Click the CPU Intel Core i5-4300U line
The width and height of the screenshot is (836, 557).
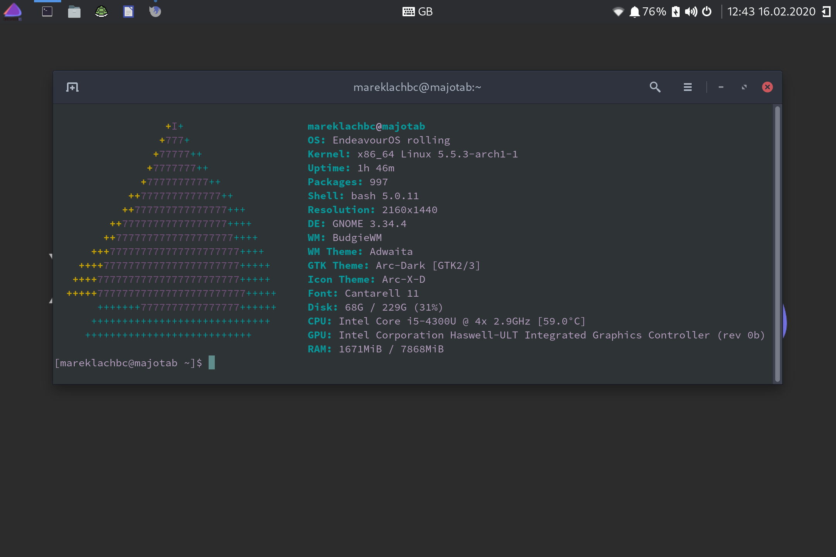click(447, 321)
